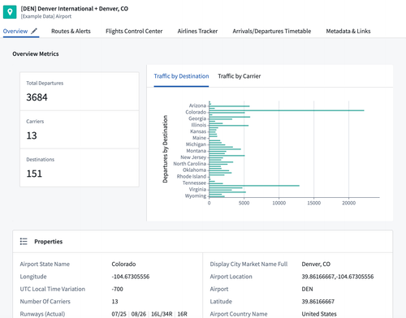This screenshot has height=318, width=406.
Task: Open the Routes & Alerts tab
Action: (x=71, y=31)
